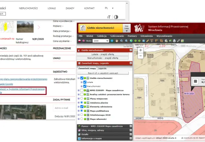This screenshot has width=205, height=142.
Task: Go to next map view with right arrow
Action: pyautogui.click(x=139, y=41)
